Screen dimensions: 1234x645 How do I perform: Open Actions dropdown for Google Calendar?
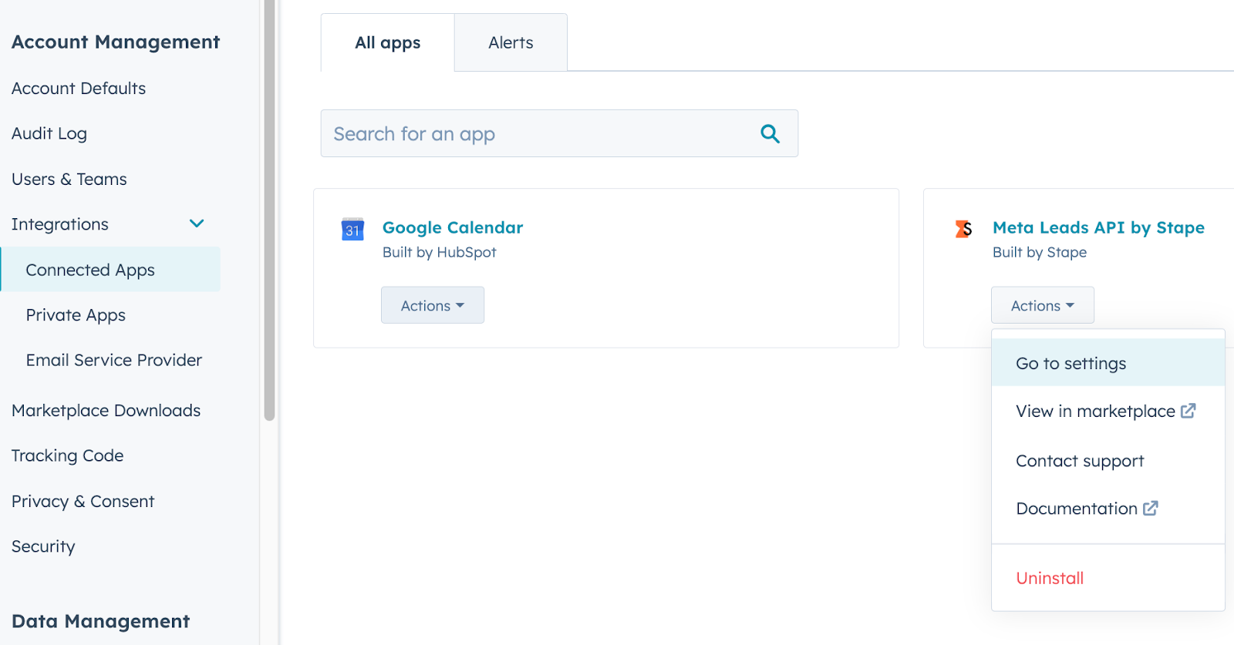click(433, 305)
